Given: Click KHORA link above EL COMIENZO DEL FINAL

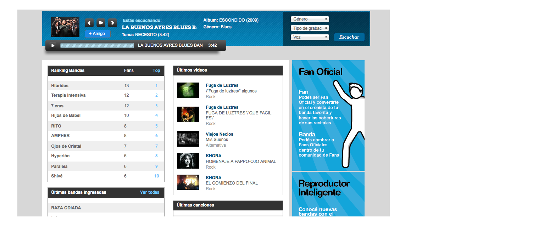Looking at the screenshot, I should point(213,178).
